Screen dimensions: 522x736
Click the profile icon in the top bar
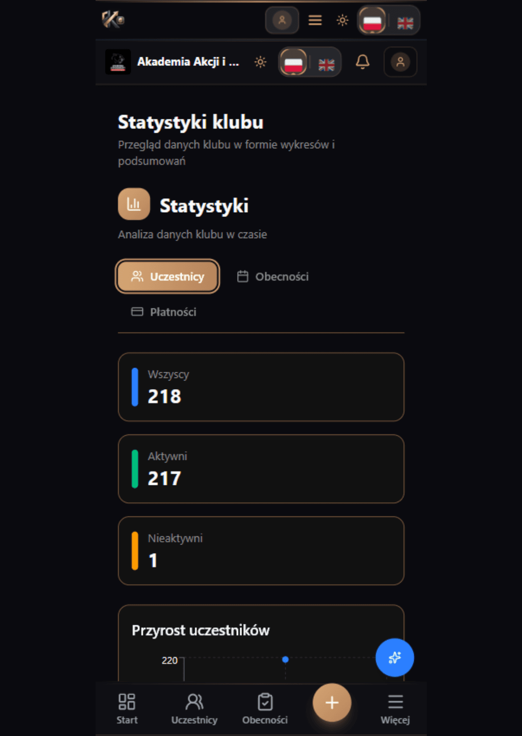click(281, 20)
